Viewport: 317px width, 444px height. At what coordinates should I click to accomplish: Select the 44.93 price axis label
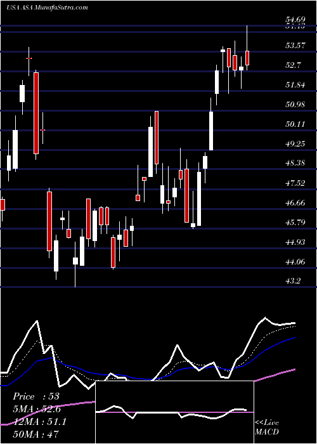coord(295,242)
